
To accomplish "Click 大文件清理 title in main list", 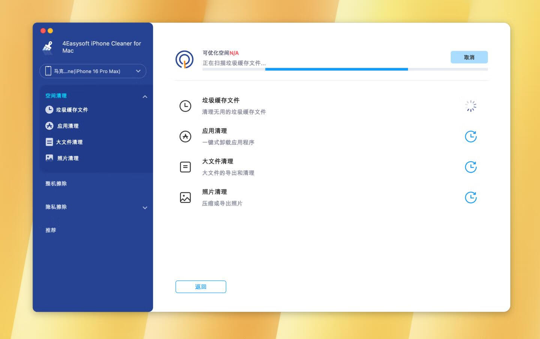I will tap(217, 161).
